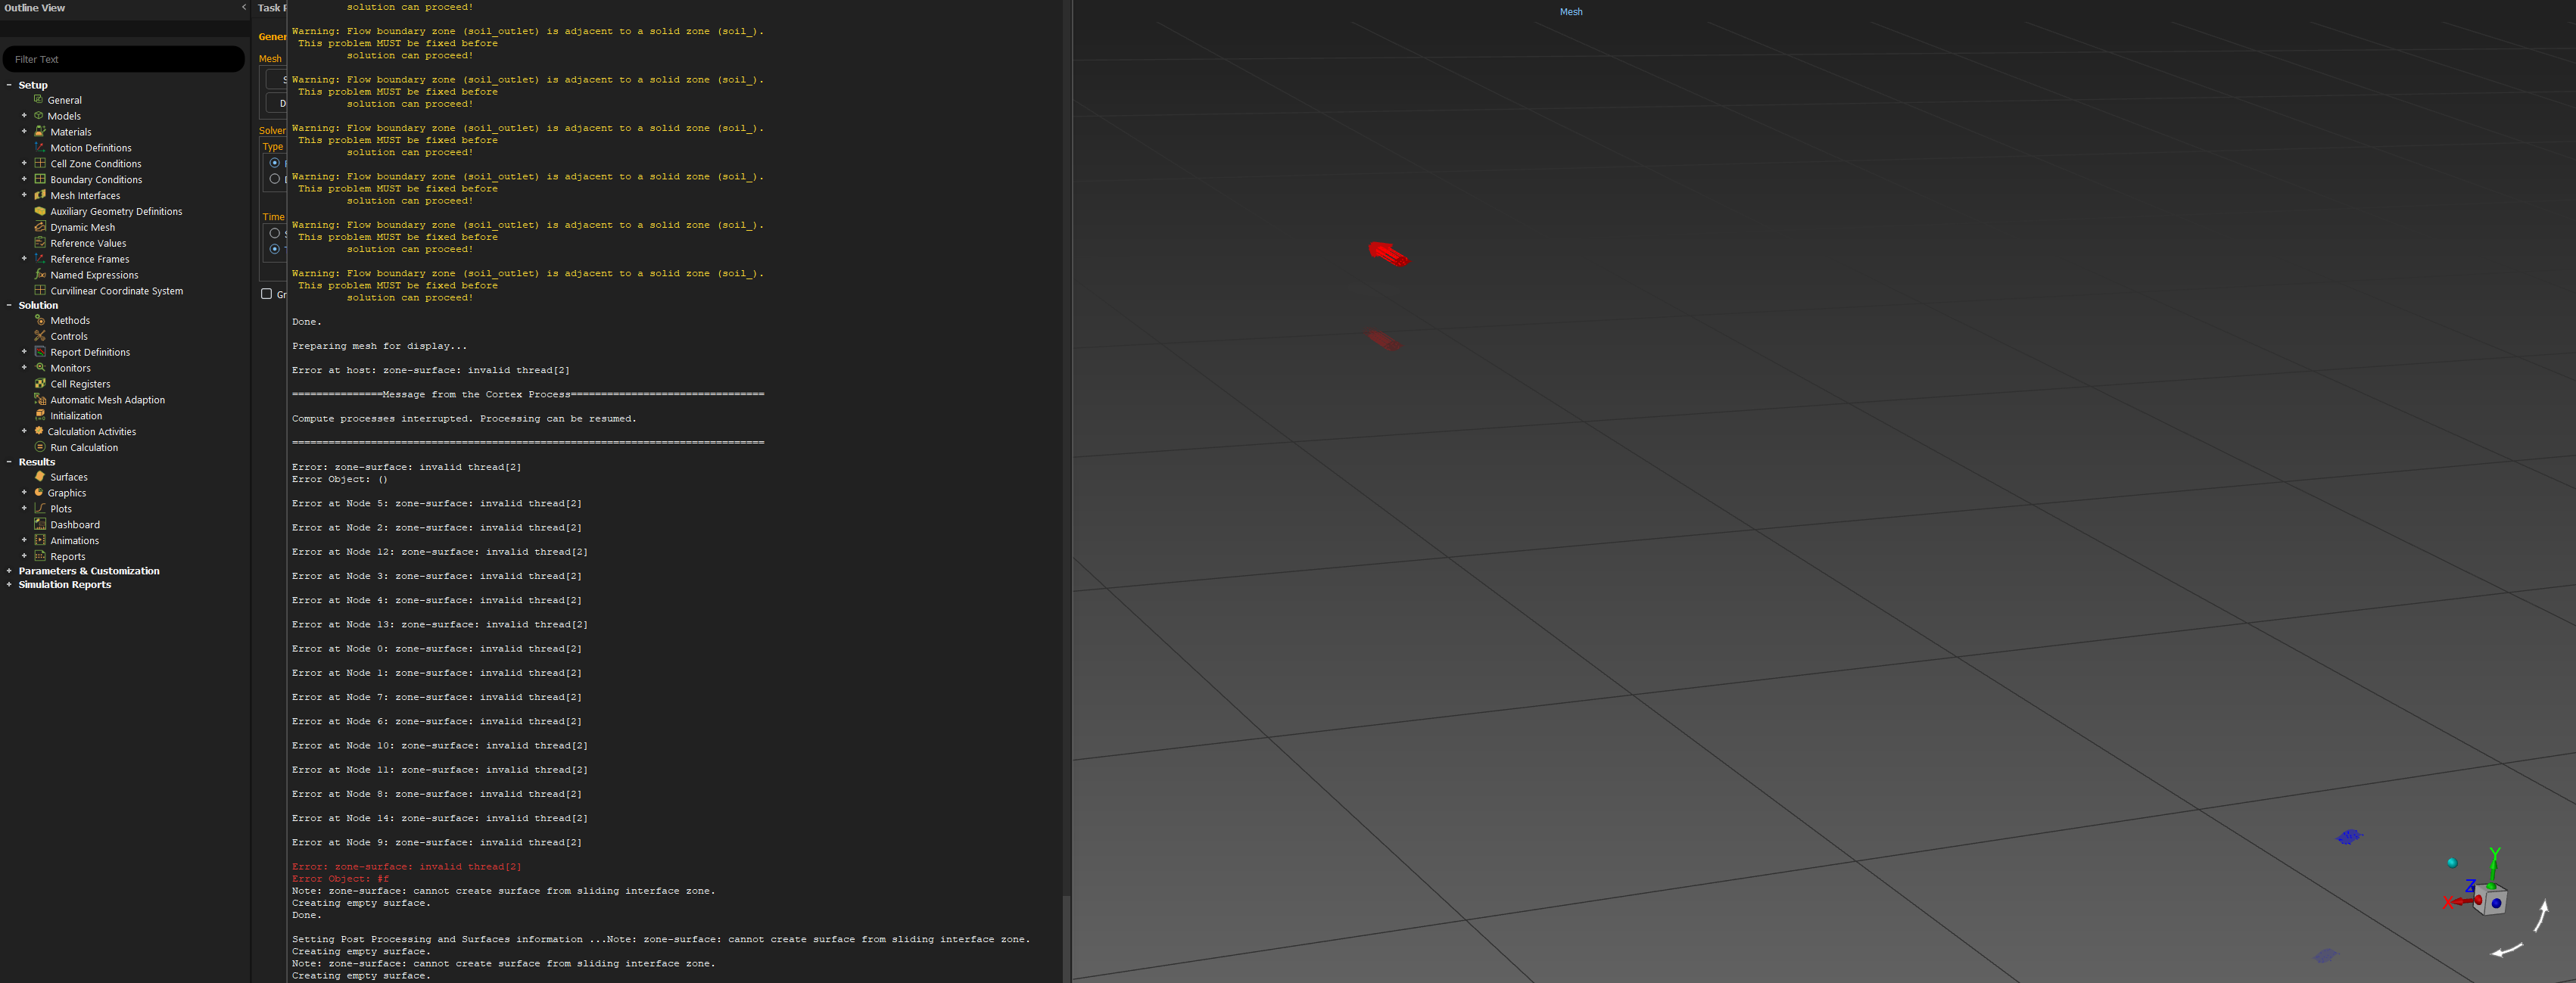Collapse the Setup section

coord(9,85)
